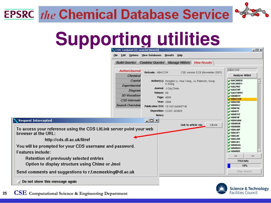
Task: Go to previous hit with << button
Action: [x=236, y=156]
